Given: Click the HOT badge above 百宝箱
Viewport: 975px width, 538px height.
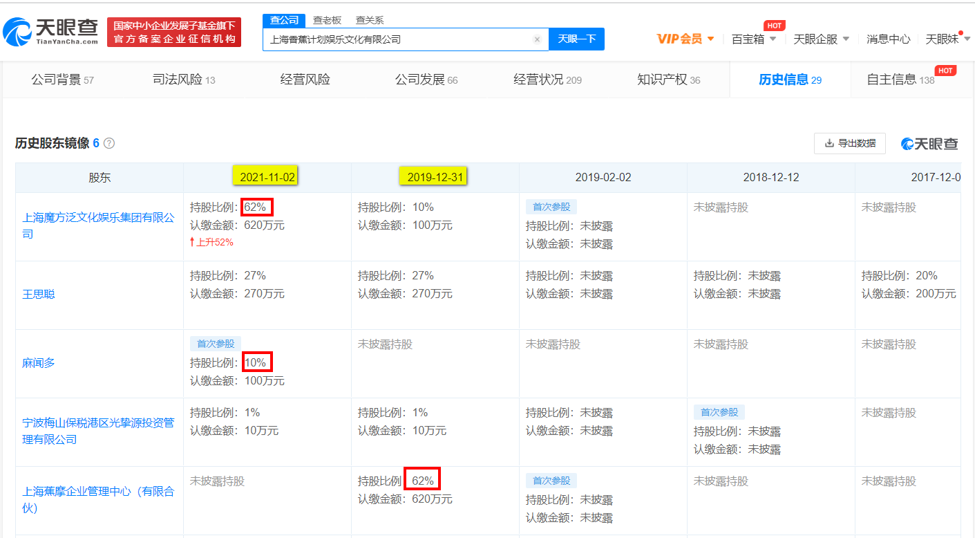Looking at the screenshot, I should (x=774, y=26).
